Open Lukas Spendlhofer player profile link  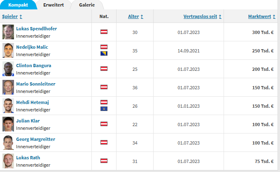pos(36,29)
